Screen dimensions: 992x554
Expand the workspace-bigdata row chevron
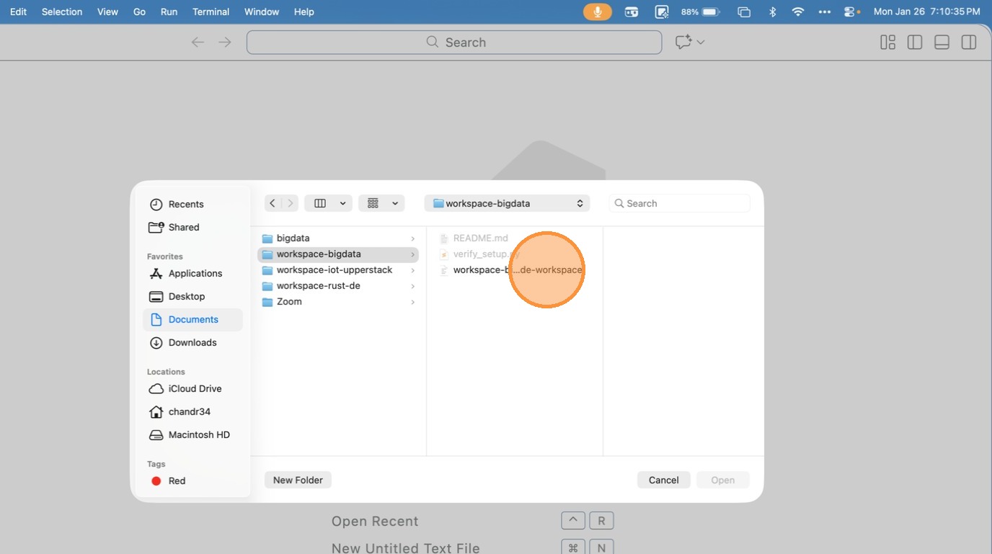412,254
